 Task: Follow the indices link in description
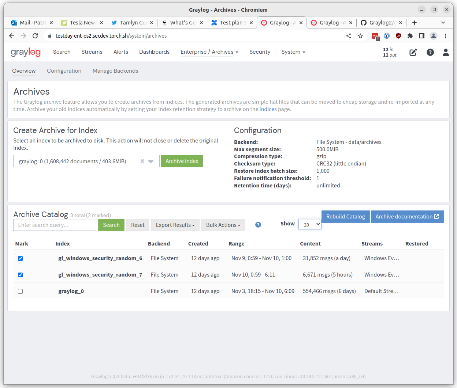(x=268, y=109)
